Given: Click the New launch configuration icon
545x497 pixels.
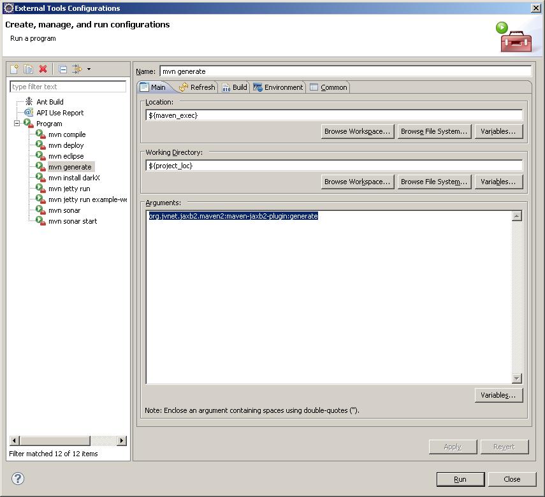Looking at the screenshot, I should tap(14, 69).
